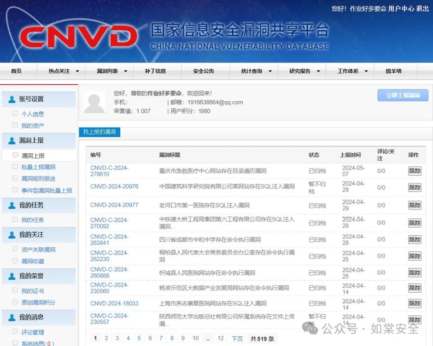
Task: Click 下页 for the next page
Action: (237, 338)
